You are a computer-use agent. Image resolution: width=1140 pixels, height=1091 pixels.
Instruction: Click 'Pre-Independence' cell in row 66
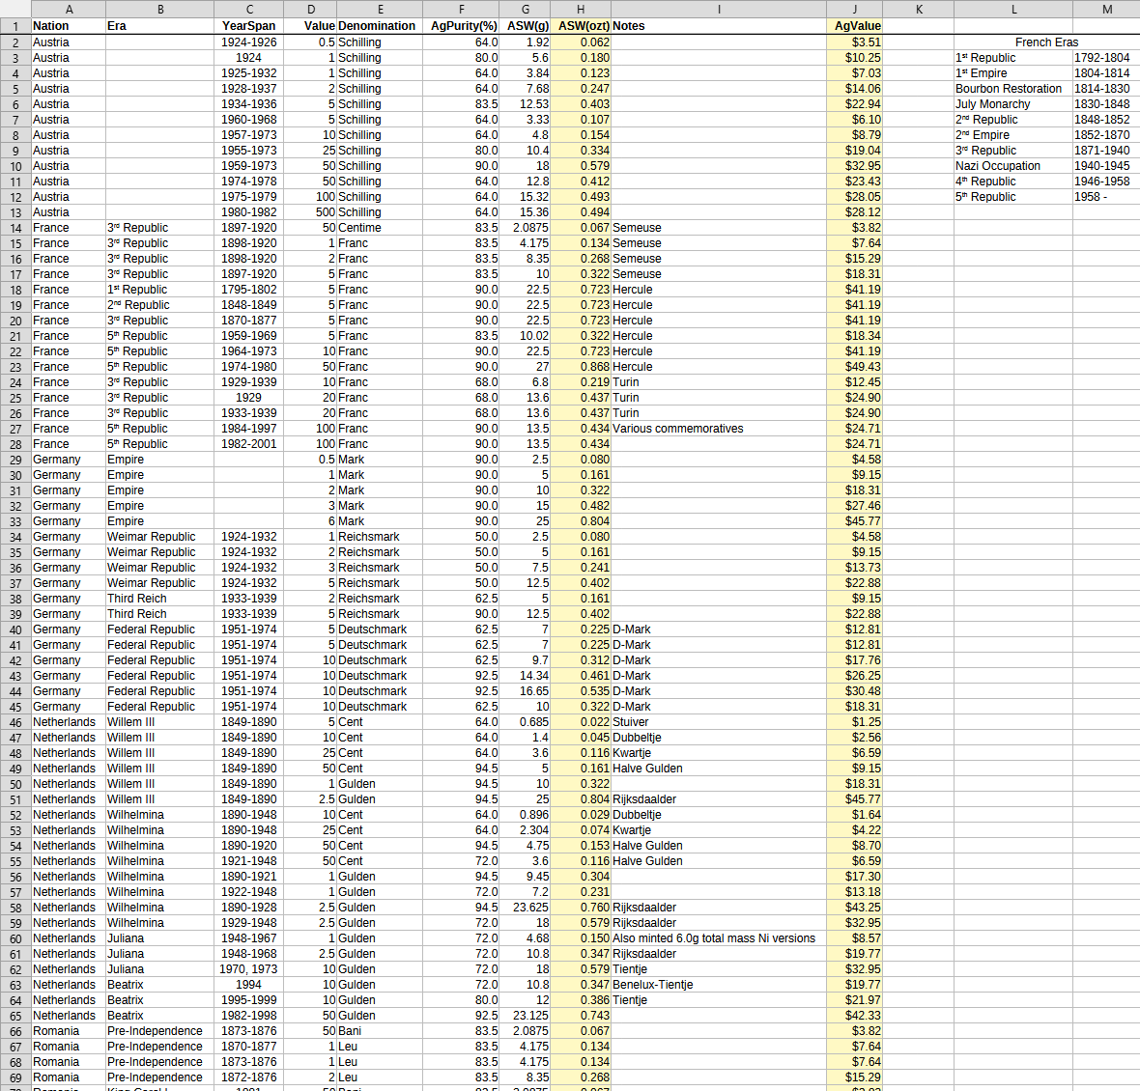coord(160,1031)
